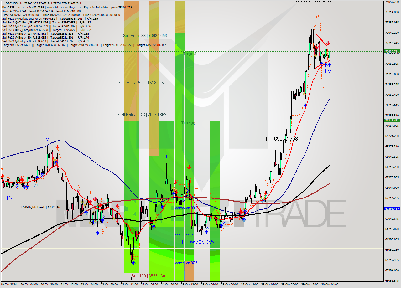Click the 'Sell %20 @ Entry -88' info line
401x288 pixels.
(45, 41)
